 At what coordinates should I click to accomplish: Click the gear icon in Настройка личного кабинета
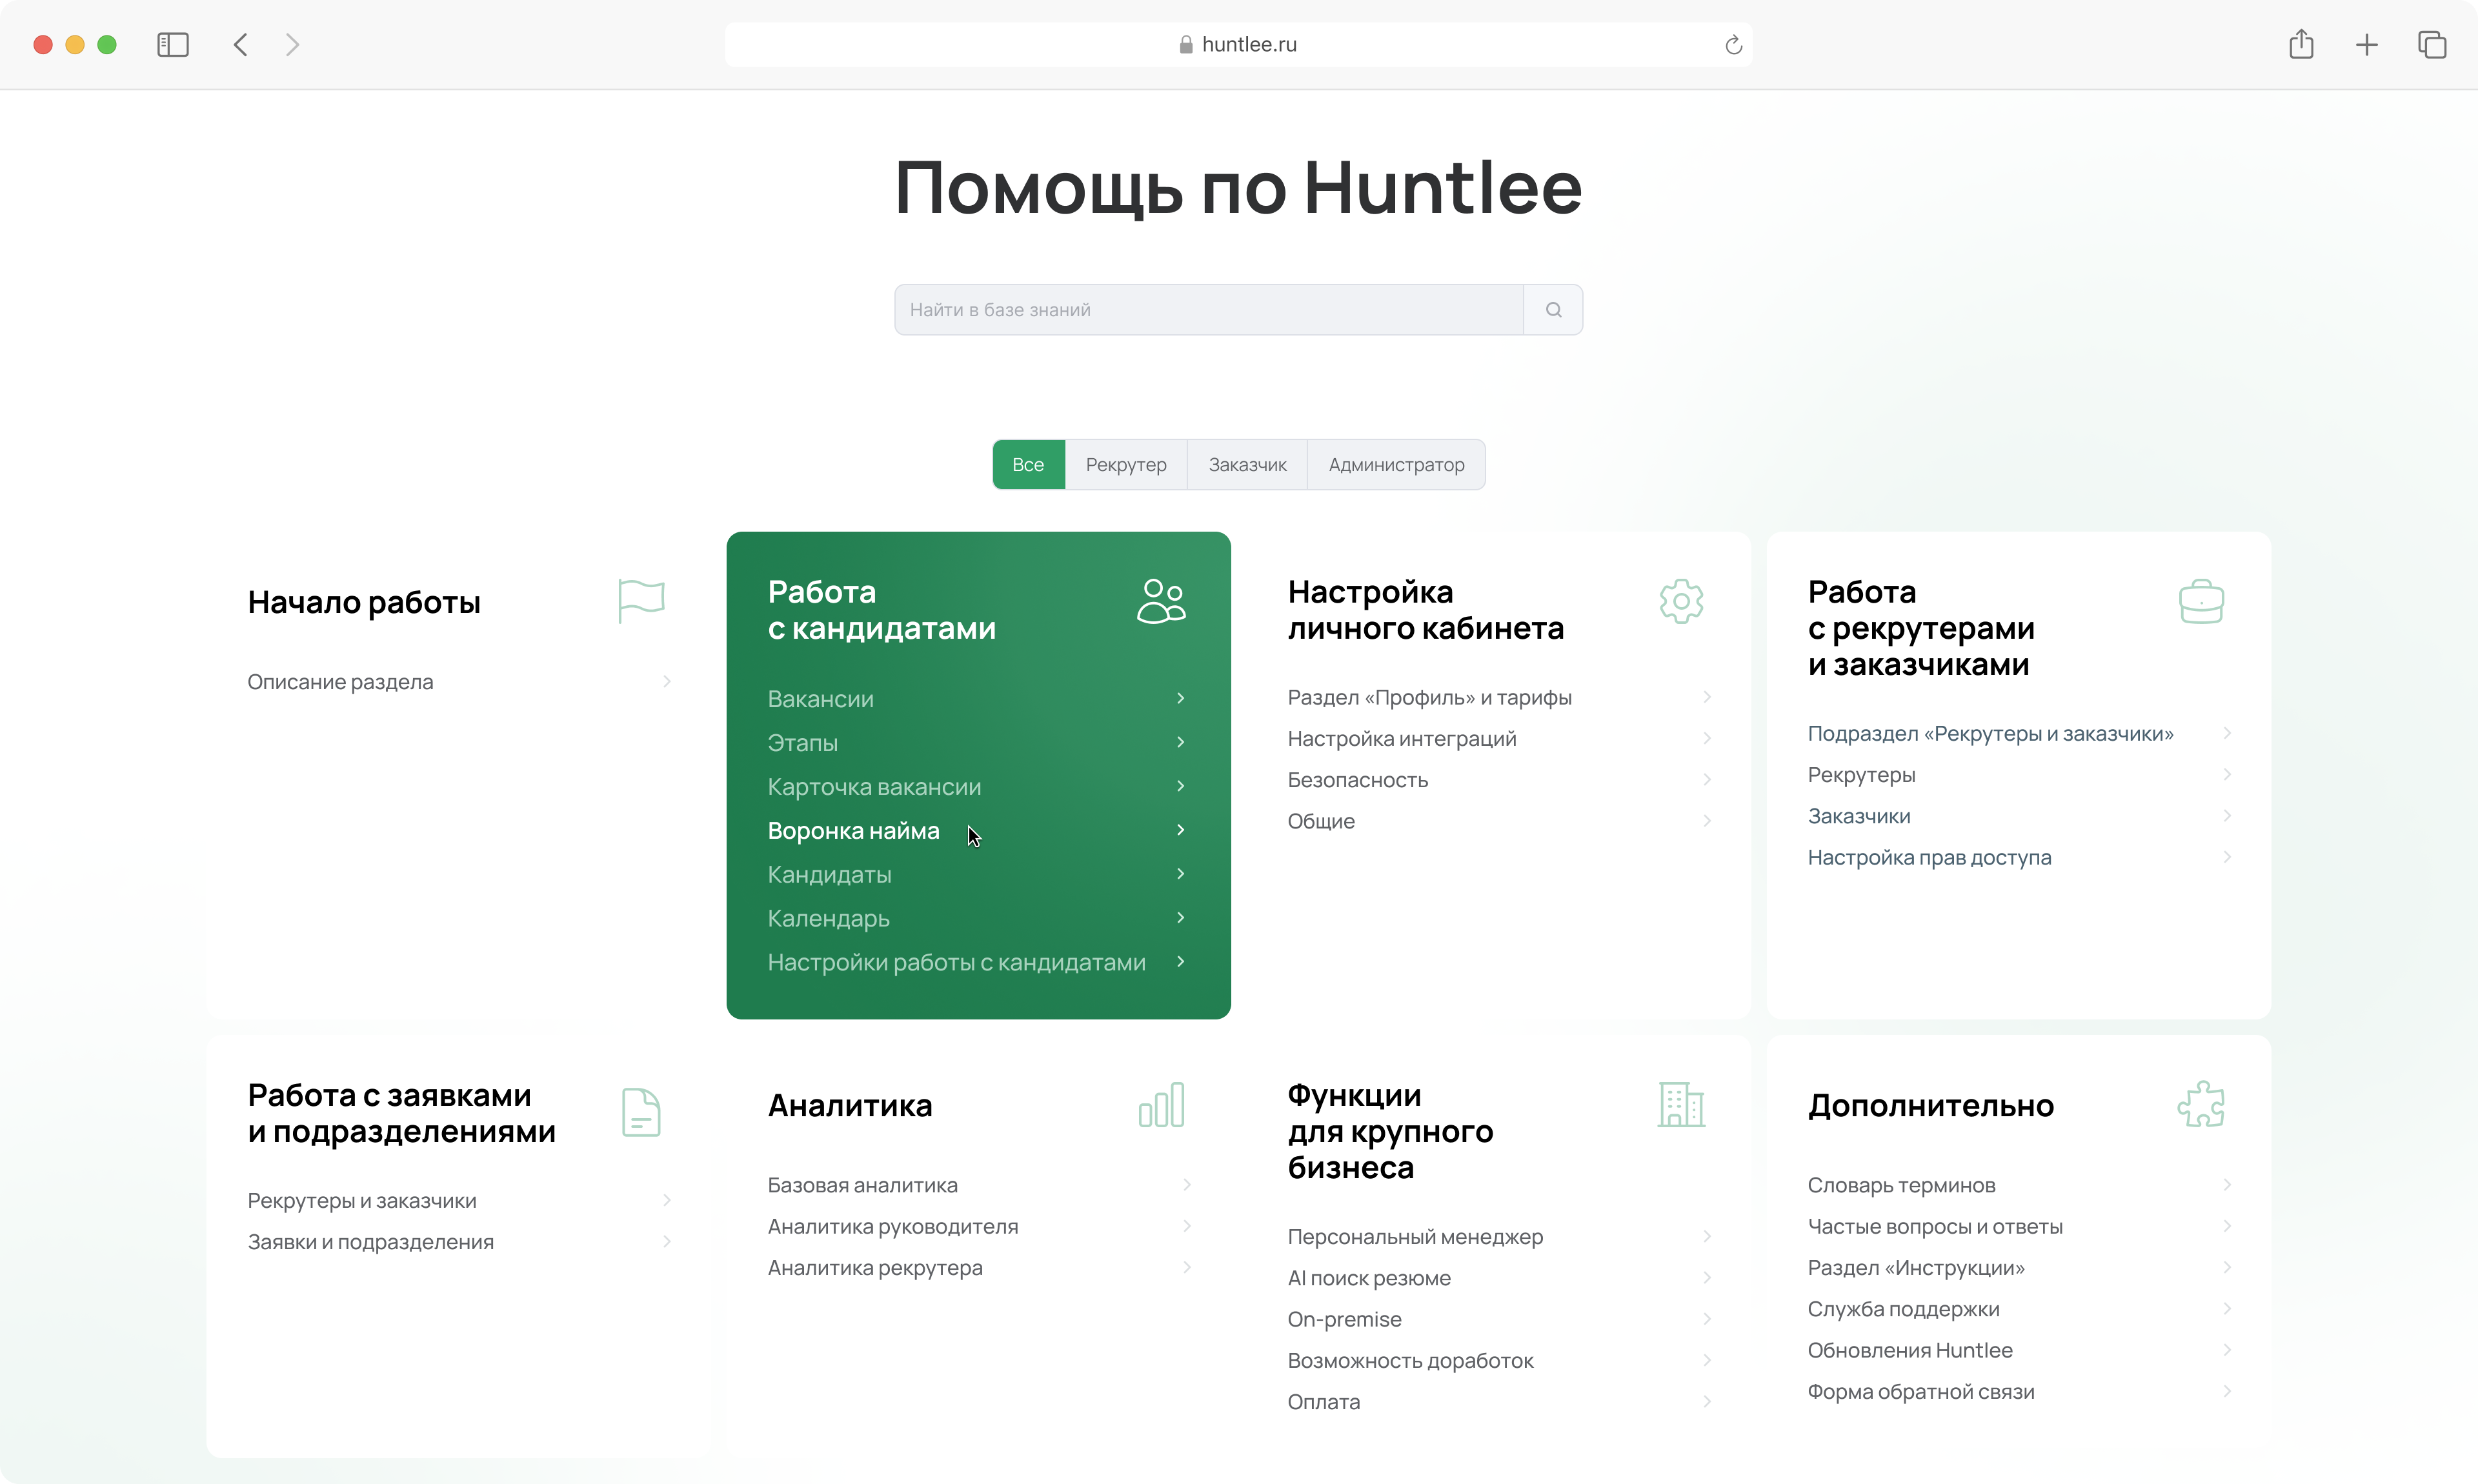pyautogui.click(x=1681, y=601)
